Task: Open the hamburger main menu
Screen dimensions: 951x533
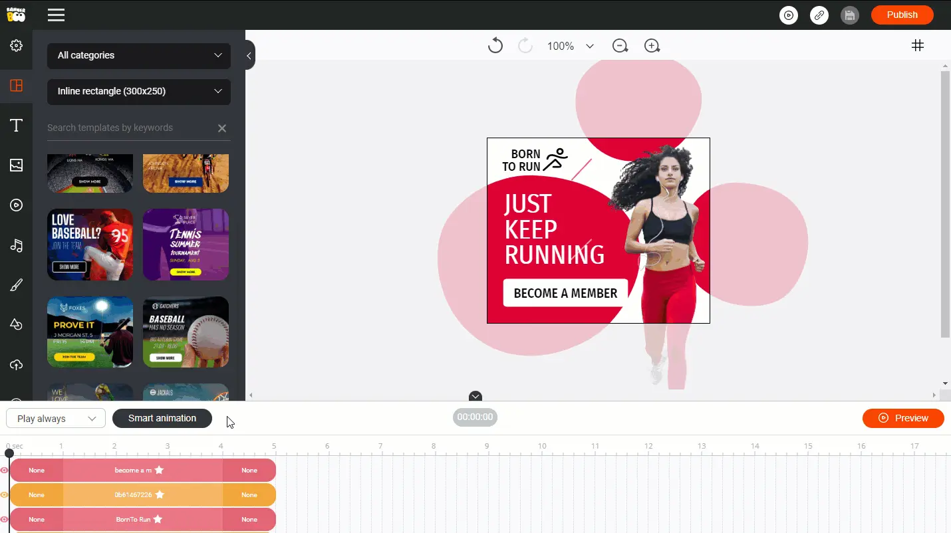Action: tap(57, 15)
